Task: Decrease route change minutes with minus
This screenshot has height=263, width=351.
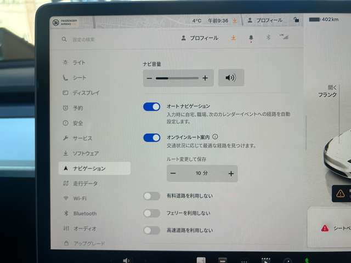Action: point(173,174)
